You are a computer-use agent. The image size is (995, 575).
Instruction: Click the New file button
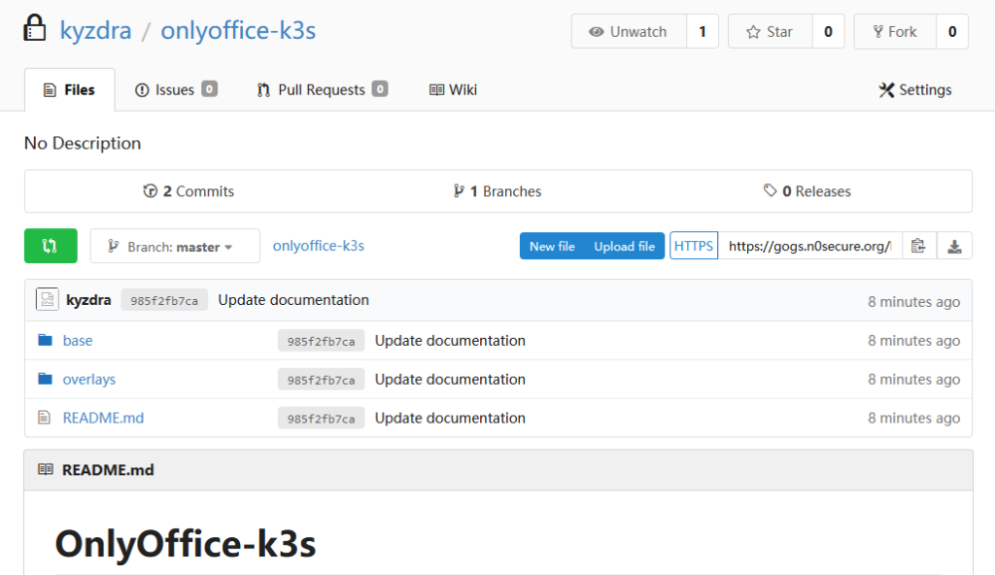(552, 247)
